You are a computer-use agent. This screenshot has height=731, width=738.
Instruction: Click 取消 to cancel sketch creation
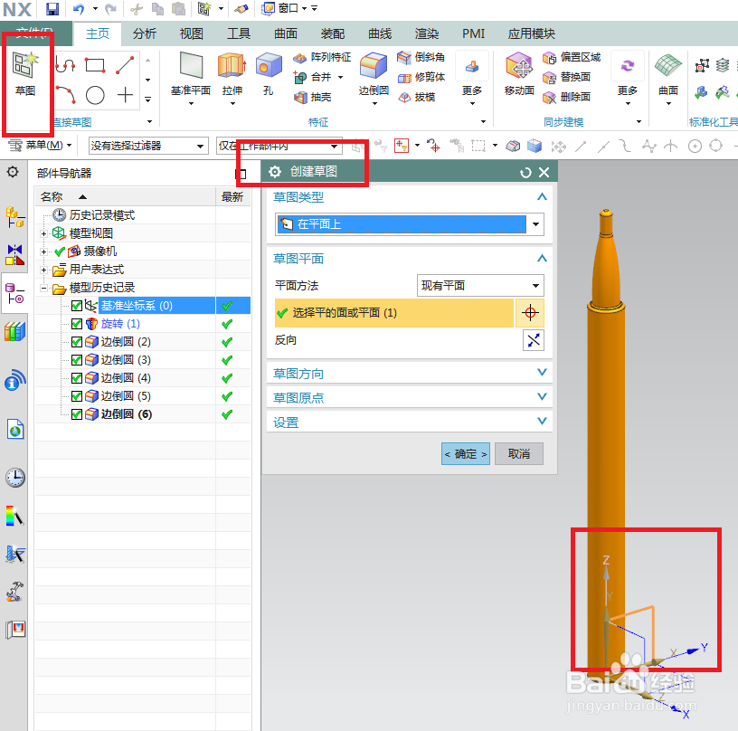(518, 453)
